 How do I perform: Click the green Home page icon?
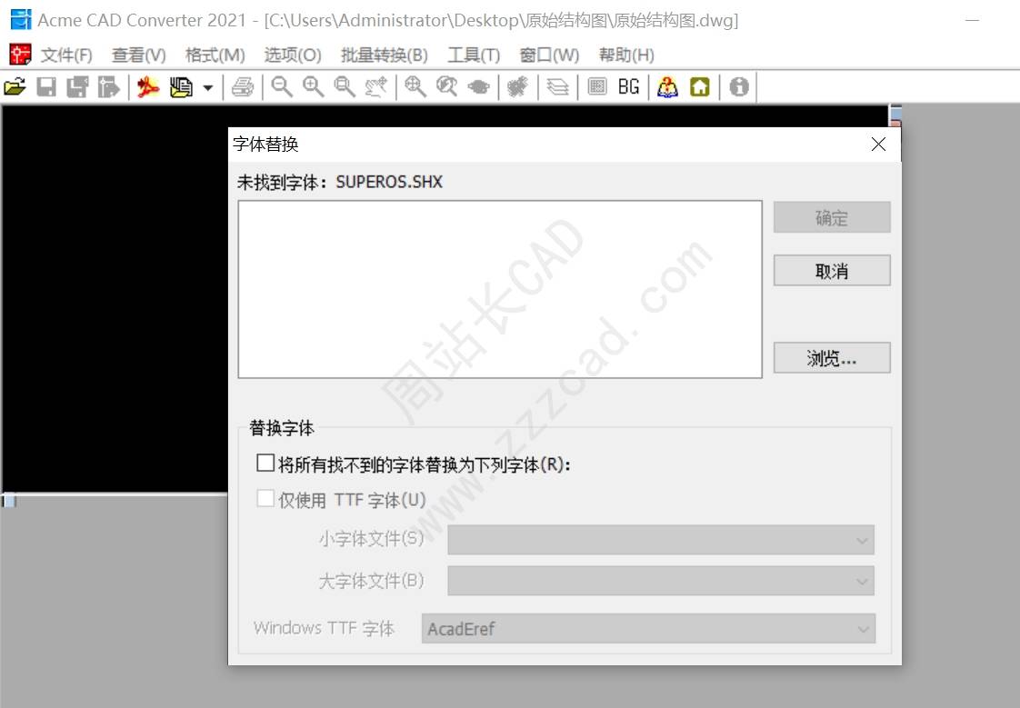[699, 87]
